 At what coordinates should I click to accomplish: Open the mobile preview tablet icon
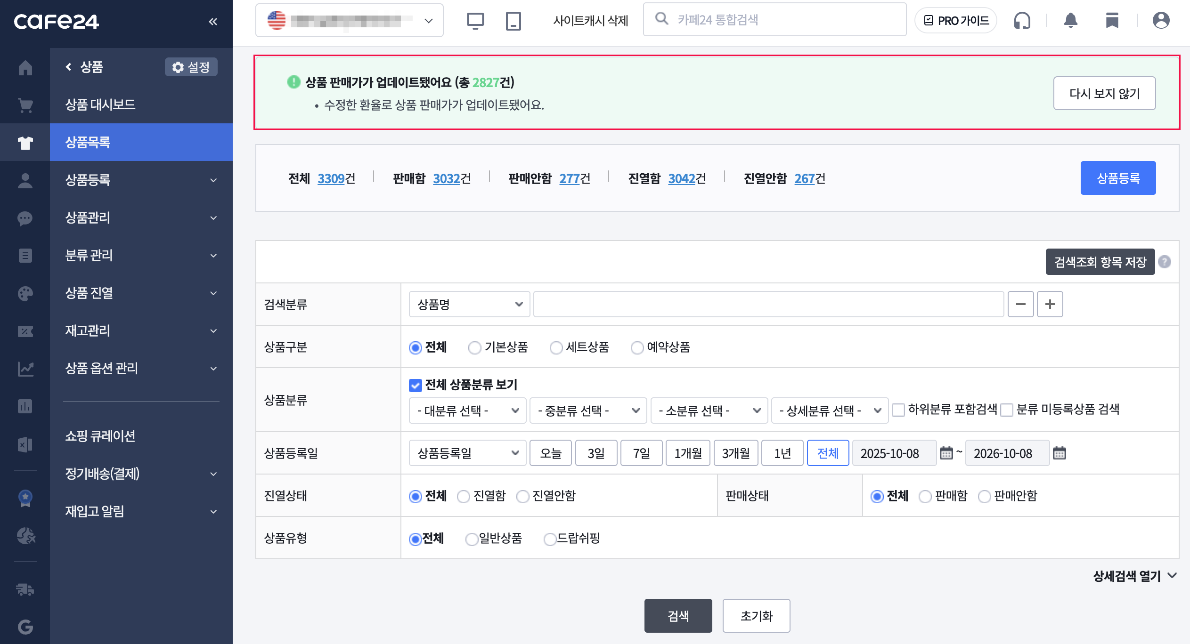coord(513,21)
